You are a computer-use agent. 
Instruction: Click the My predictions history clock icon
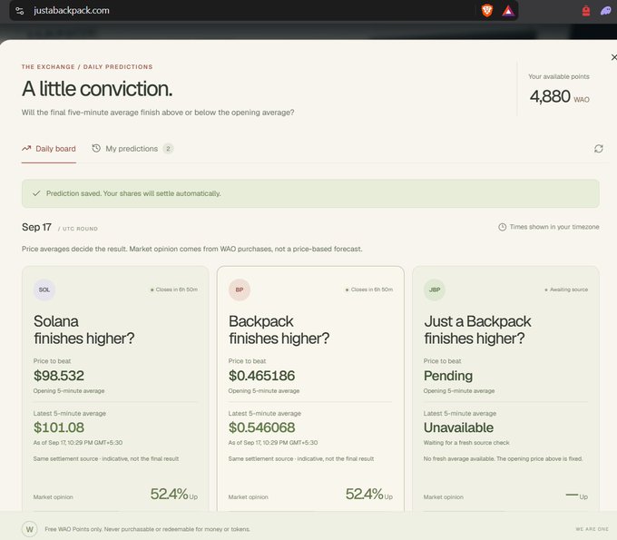point(96,148)
